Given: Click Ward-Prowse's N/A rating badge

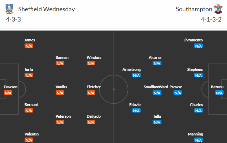Looking at the screenshot, I should point(178,93).
